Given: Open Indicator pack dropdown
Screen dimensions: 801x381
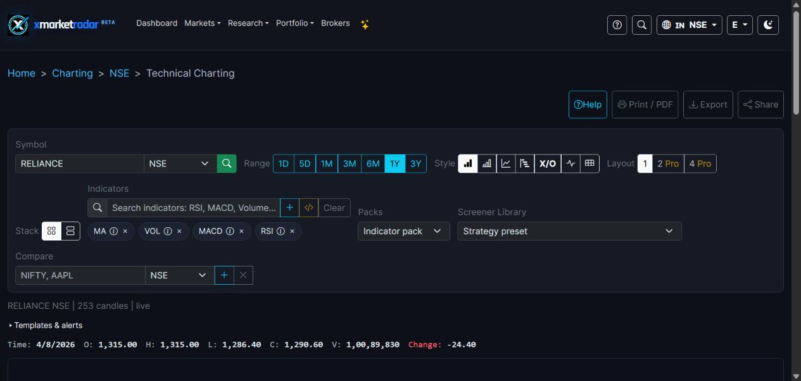Looking at the screenshot, I should 403,231.
